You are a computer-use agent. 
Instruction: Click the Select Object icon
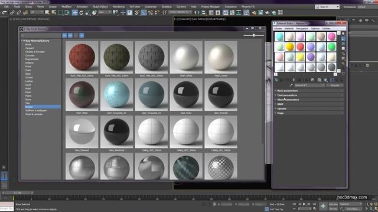pyautogui.click(x=47, y=12)
